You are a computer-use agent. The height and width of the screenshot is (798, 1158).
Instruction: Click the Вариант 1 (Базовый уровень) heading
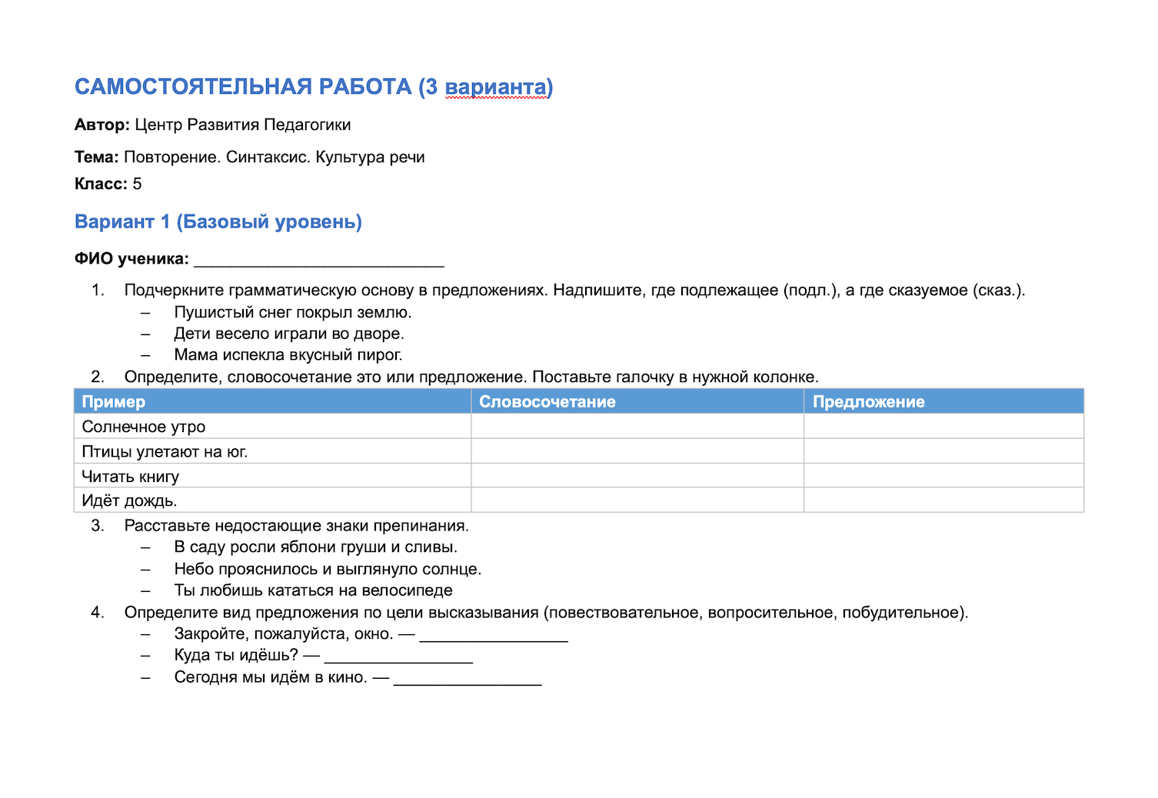click(218, 221)
